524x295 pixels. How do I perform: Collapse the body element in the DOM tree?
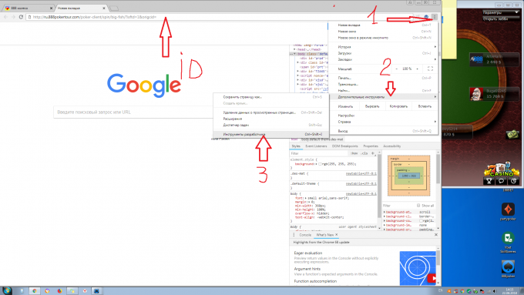294,54
